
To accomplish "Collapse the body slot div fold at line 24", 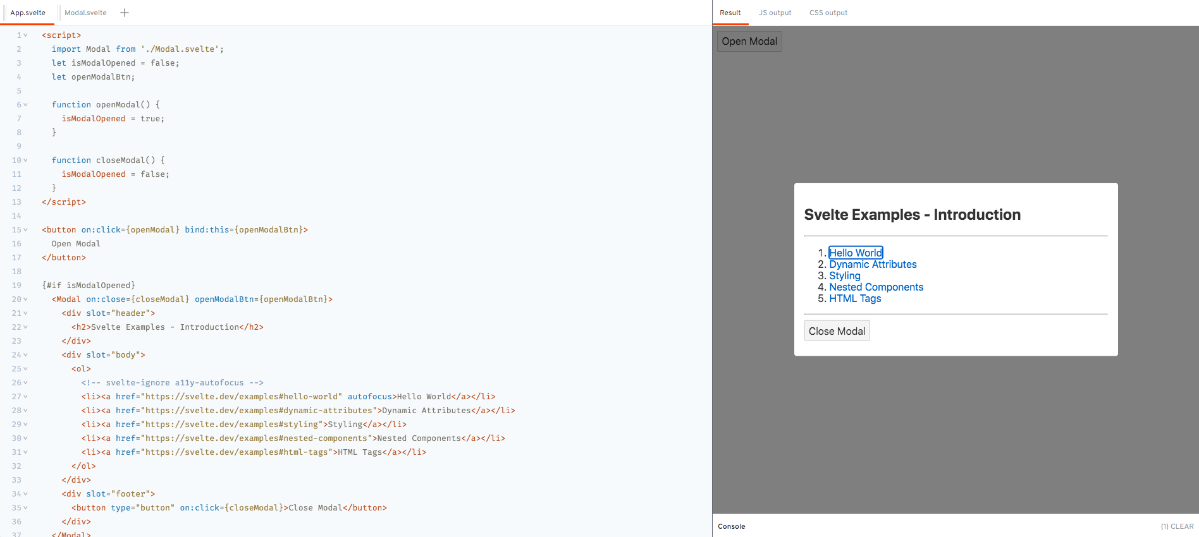I will (x=26, y=355).
